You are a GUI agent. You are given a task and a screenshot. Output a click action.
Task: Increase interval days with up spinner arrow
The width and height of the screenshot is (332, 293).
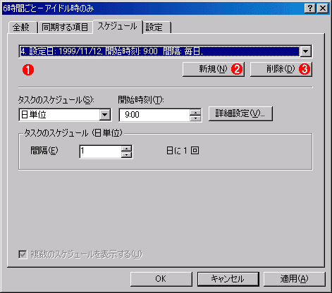click(126, 149)
